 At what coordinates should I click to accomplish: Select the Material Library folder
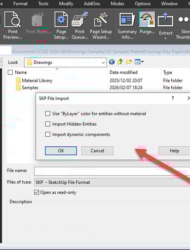click(x=37, y=80)
